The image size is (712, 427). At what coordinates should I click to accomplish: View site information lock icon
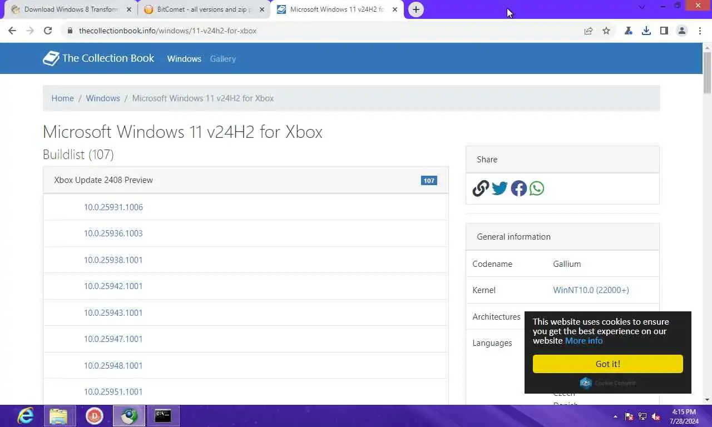(70, 31)
